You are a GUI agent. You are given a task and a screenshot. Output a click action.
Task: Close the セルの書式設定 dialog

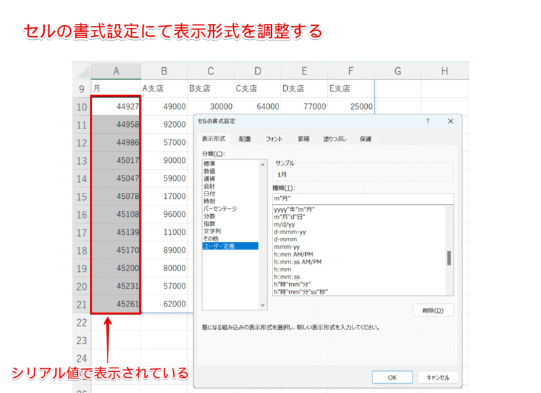point(450,121)
